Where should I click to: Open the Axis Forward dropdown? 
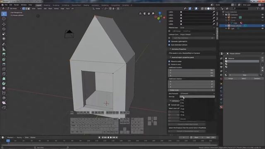197,94
